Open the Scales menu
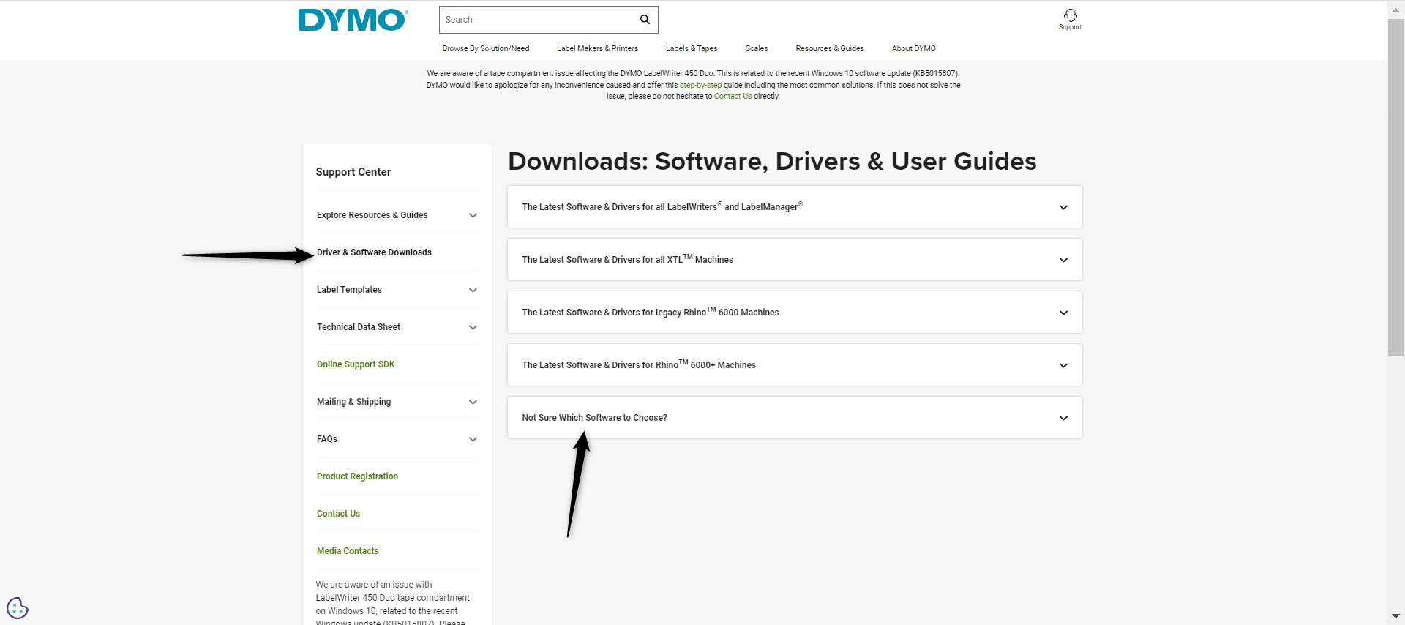This screenshot has height=625, width=1405. click(757, 48)
